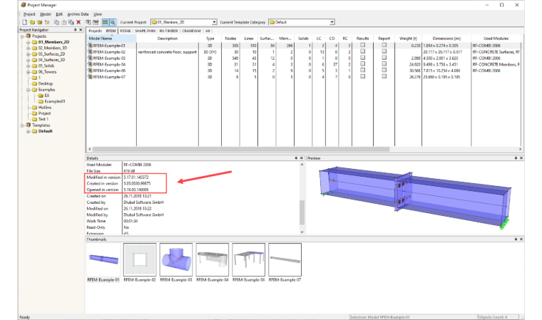Expand the 01_Members_2D folder node
Screen dimensions: 542x320
point(29,42)
